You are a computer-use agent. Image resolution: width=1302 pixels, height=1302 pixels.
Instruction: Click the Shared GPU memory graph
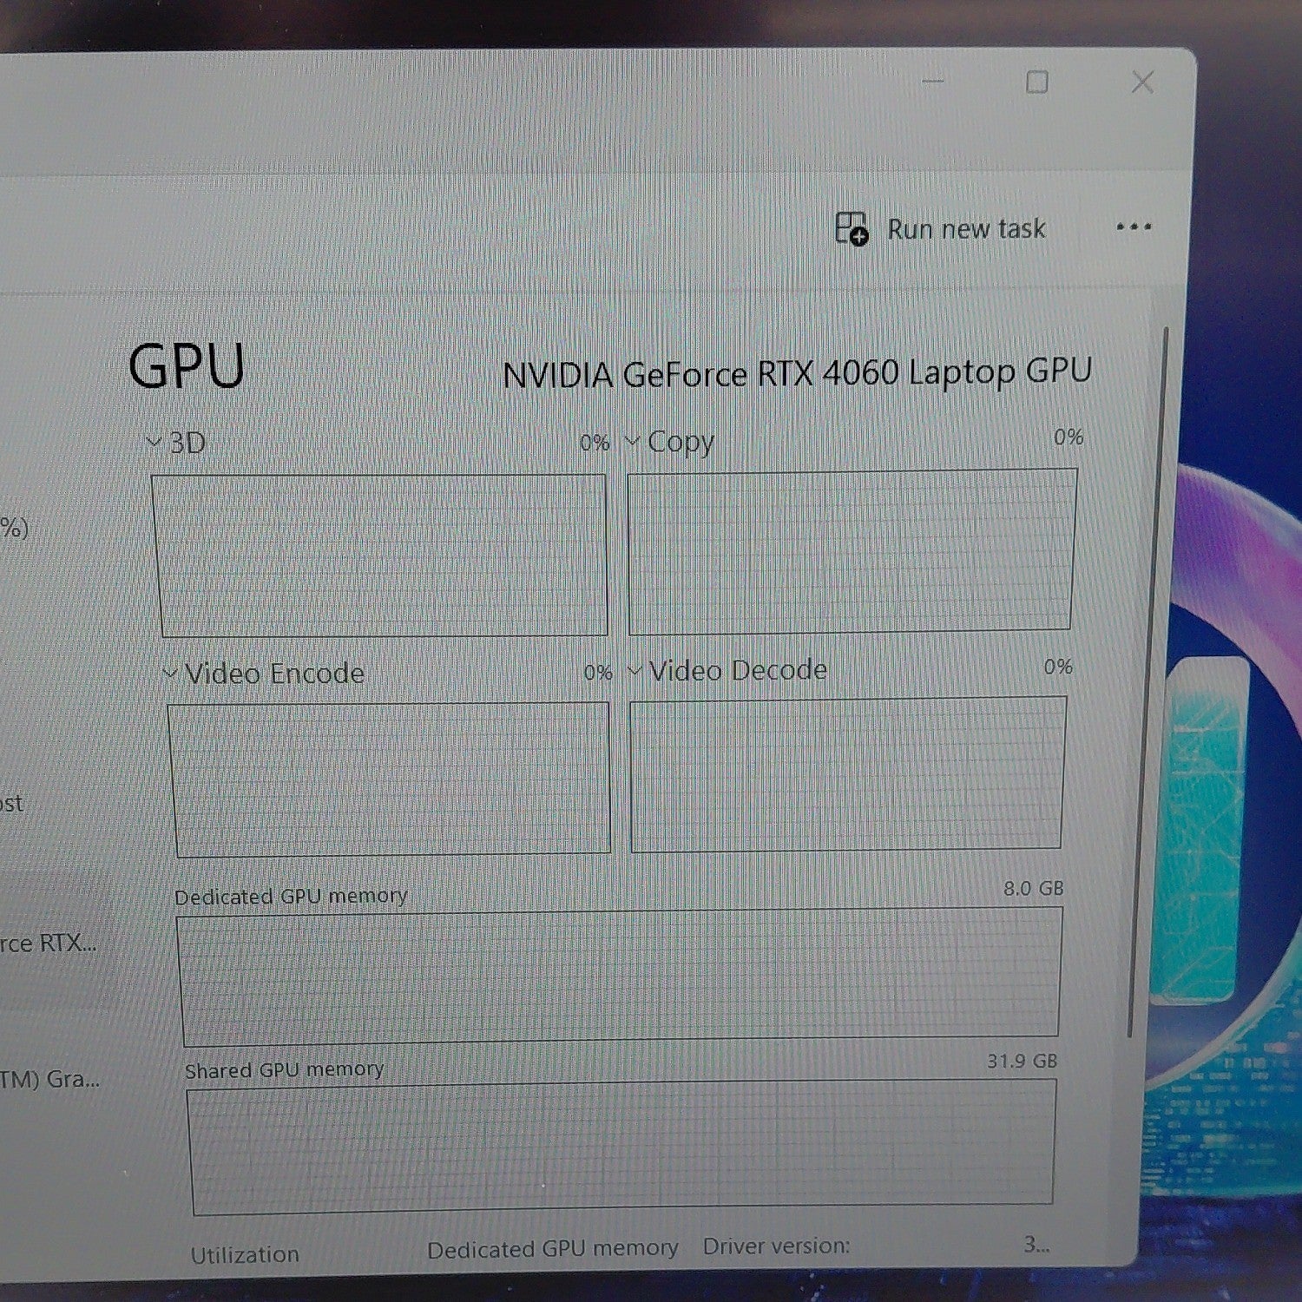[622, 1147]
